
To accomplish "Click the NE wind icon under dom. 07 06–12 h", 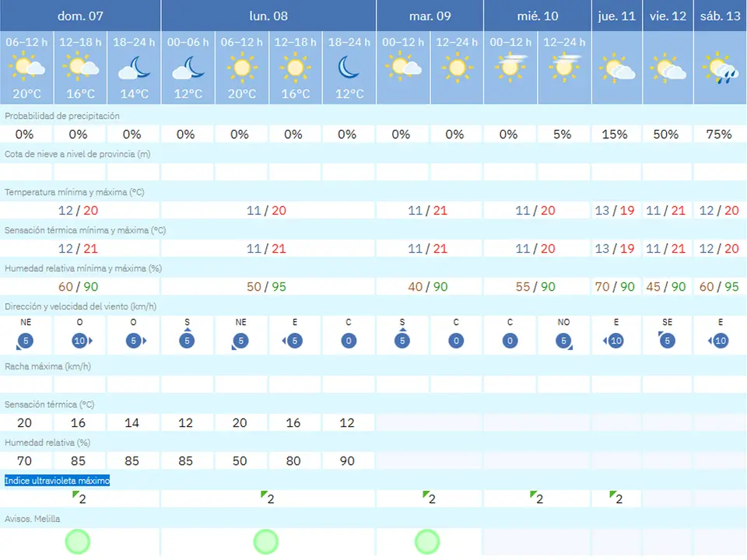I will 25,341.
